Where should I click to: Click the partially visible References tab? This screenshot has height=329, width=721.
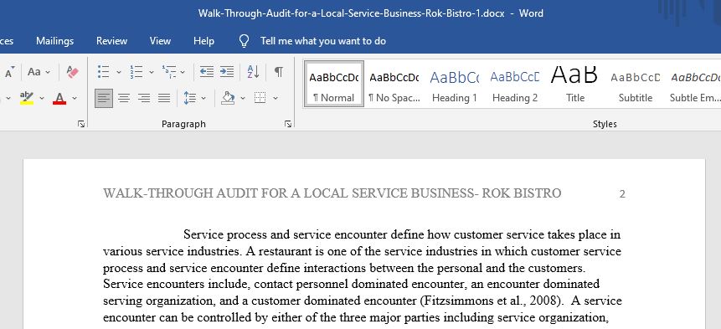point(7,41)
